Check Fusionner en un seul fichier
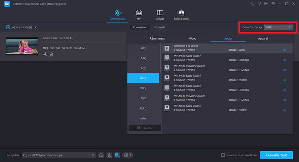 pos(223,155)
